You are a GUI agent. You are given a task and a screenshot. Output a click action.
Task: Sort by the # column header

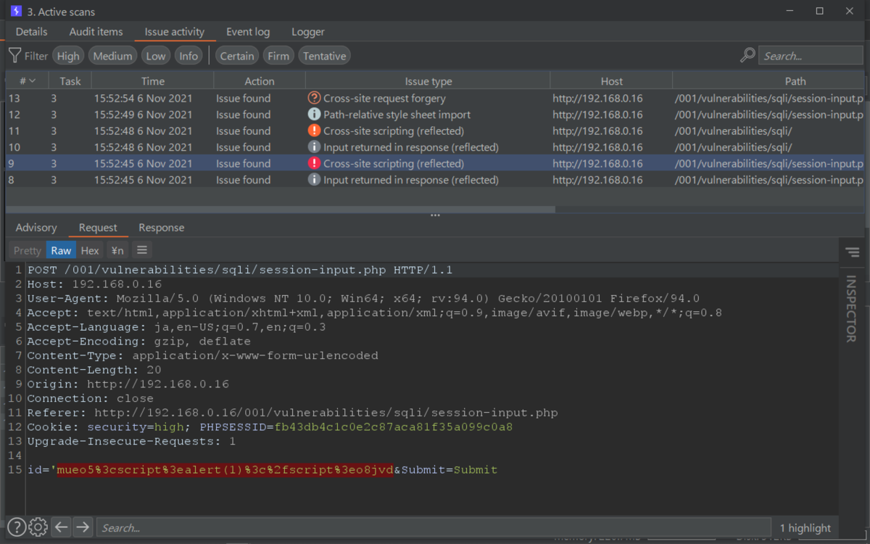(x=28, y=81)
